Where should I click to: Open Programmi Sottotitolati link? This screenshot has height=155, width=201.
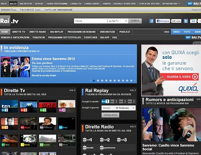65,38
